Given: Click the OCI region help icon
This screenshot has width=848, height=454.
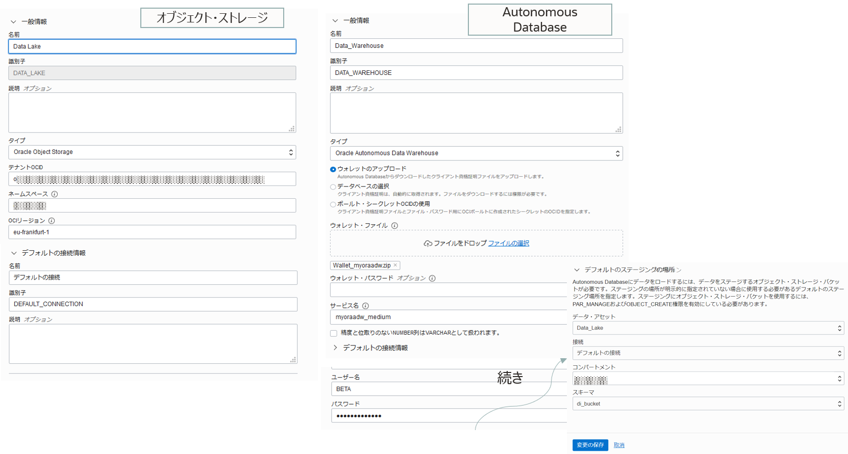Looking at the screenshot, I should pos(52,221).
